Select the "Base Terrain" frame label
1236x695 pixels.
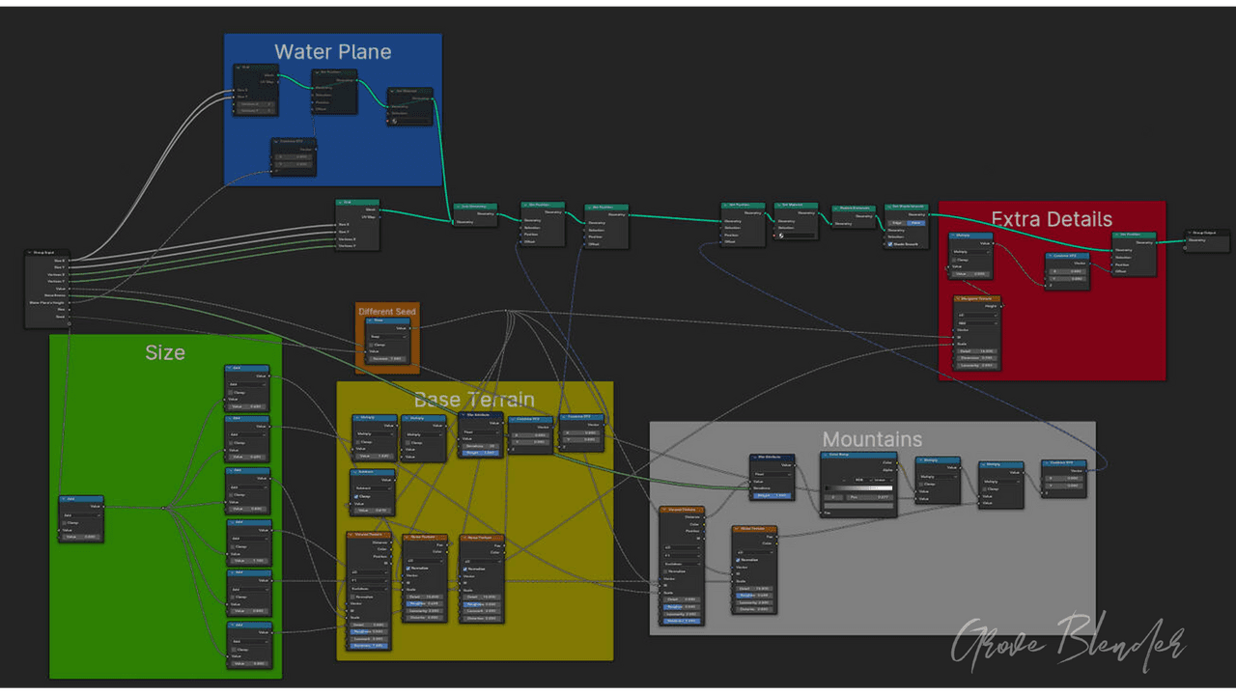click(474, 400)
